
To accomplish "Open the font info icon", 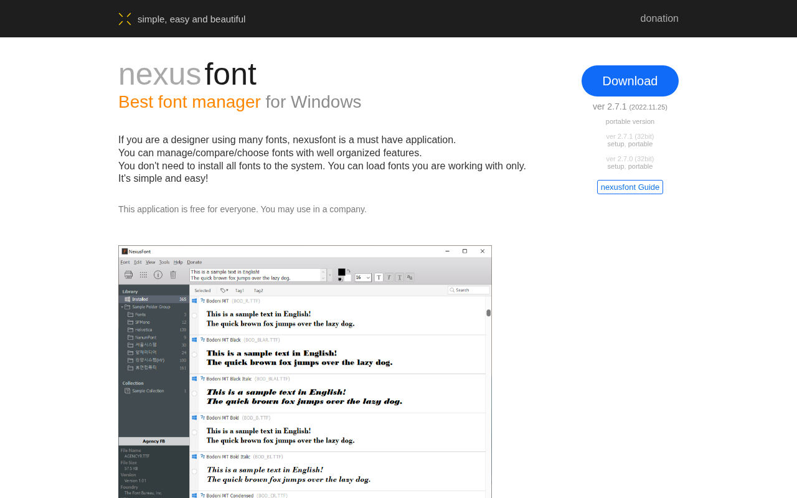I will (158, 275).
